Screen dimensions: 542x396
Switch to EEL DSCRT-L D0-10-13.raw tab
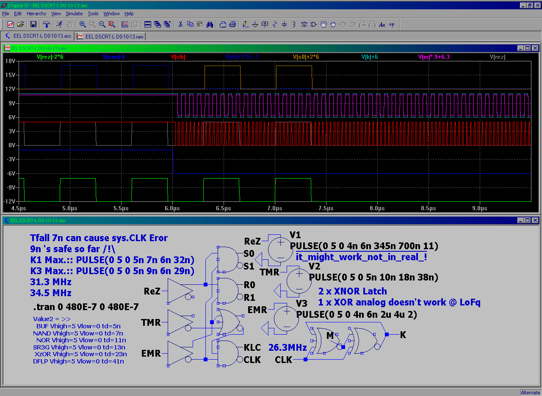point(110,36)
